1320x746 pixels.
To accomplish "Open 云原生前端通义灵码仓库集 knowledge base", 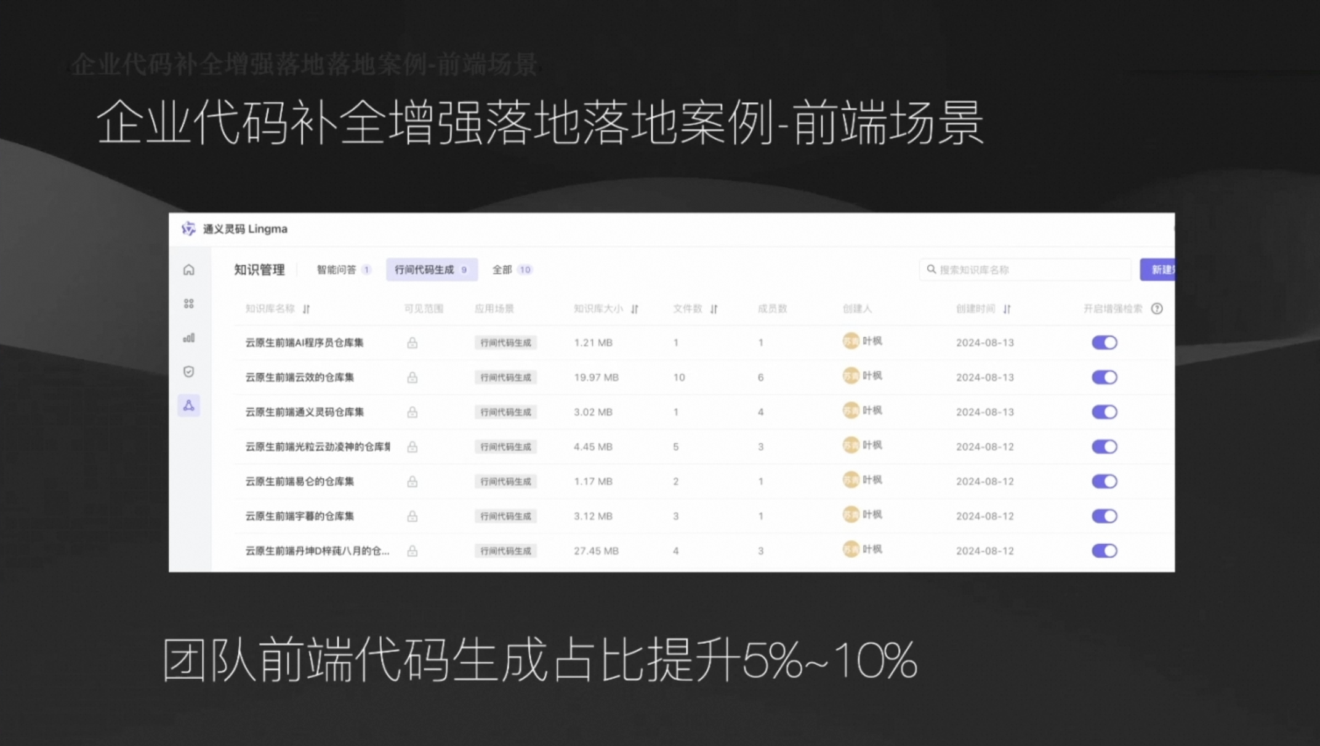I will [304, 412].
